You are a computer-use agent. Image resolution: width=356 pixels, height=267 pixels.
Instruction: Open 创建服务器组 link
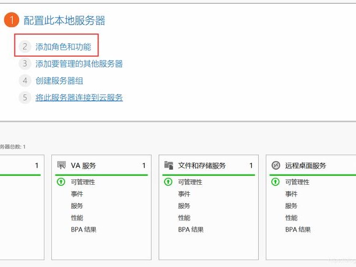pyautogui.click(x=59, y=81)
